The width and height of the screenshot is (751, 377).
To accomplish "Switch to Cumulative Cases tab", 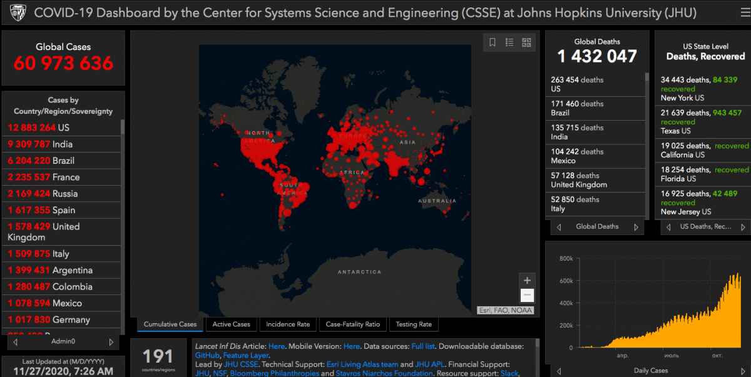I will (x=170, y=324).
